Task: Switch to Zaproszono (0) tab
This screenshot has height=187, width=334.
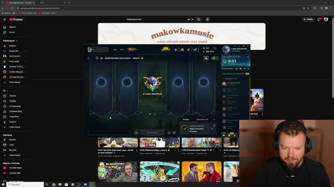Action: pyautogui.click(x=202, y=119)
